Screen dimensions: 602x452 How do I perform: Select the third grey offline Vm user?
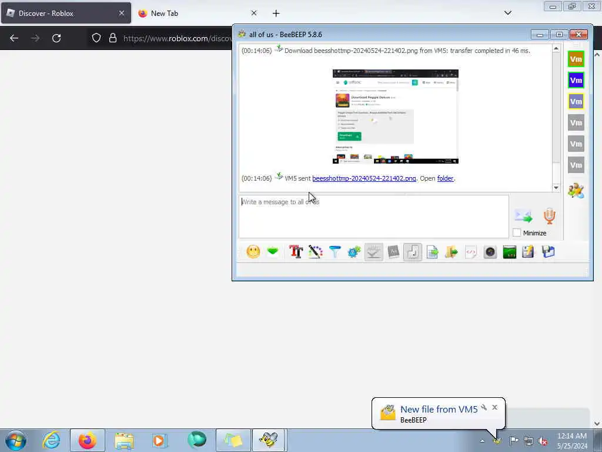pyautogui.click(x=576, y=165)
